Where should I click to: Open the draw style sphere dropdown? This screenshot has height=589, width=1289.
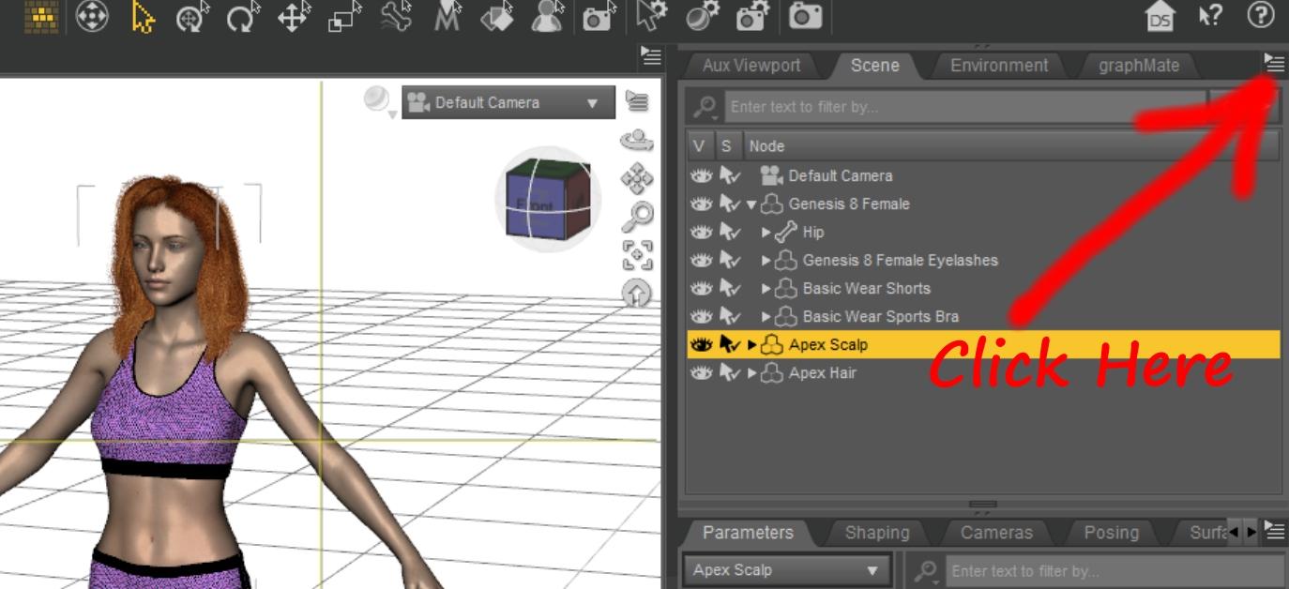point(379,101)
